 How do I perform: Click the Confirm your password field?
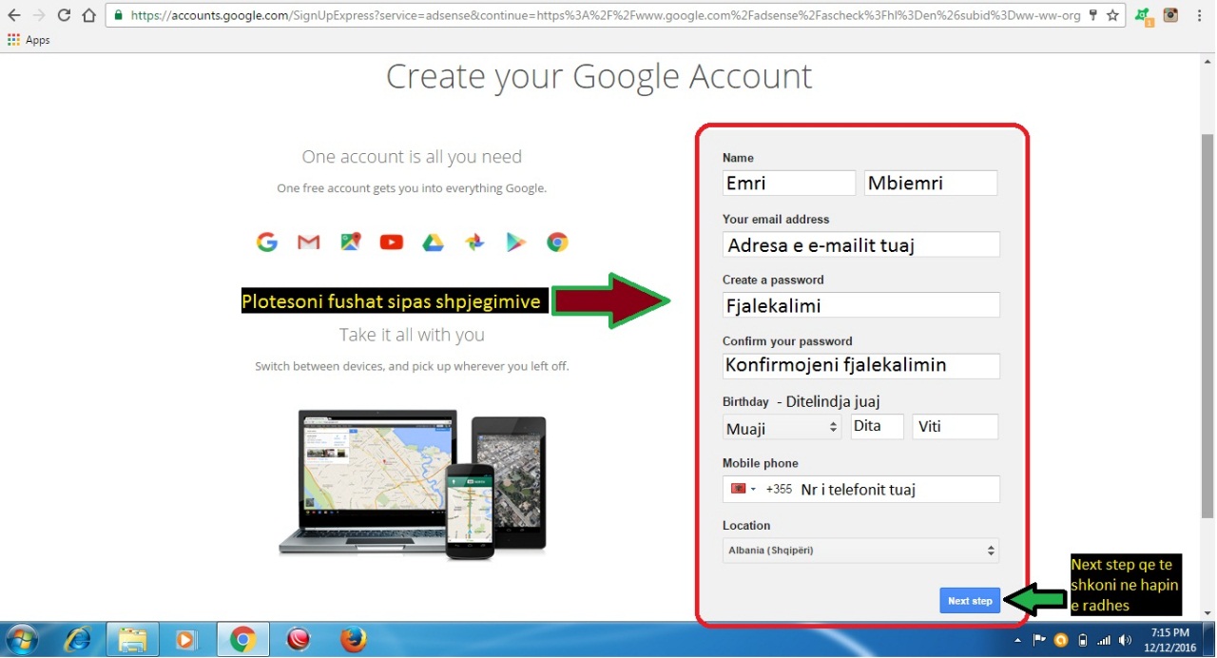861,366
